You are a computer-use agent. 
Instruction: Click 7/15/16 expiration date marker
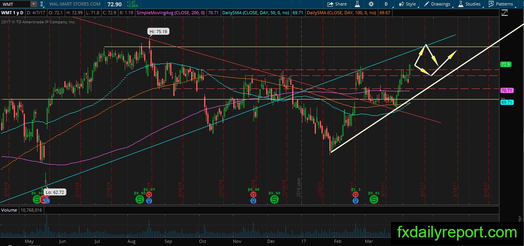(109, 190)
